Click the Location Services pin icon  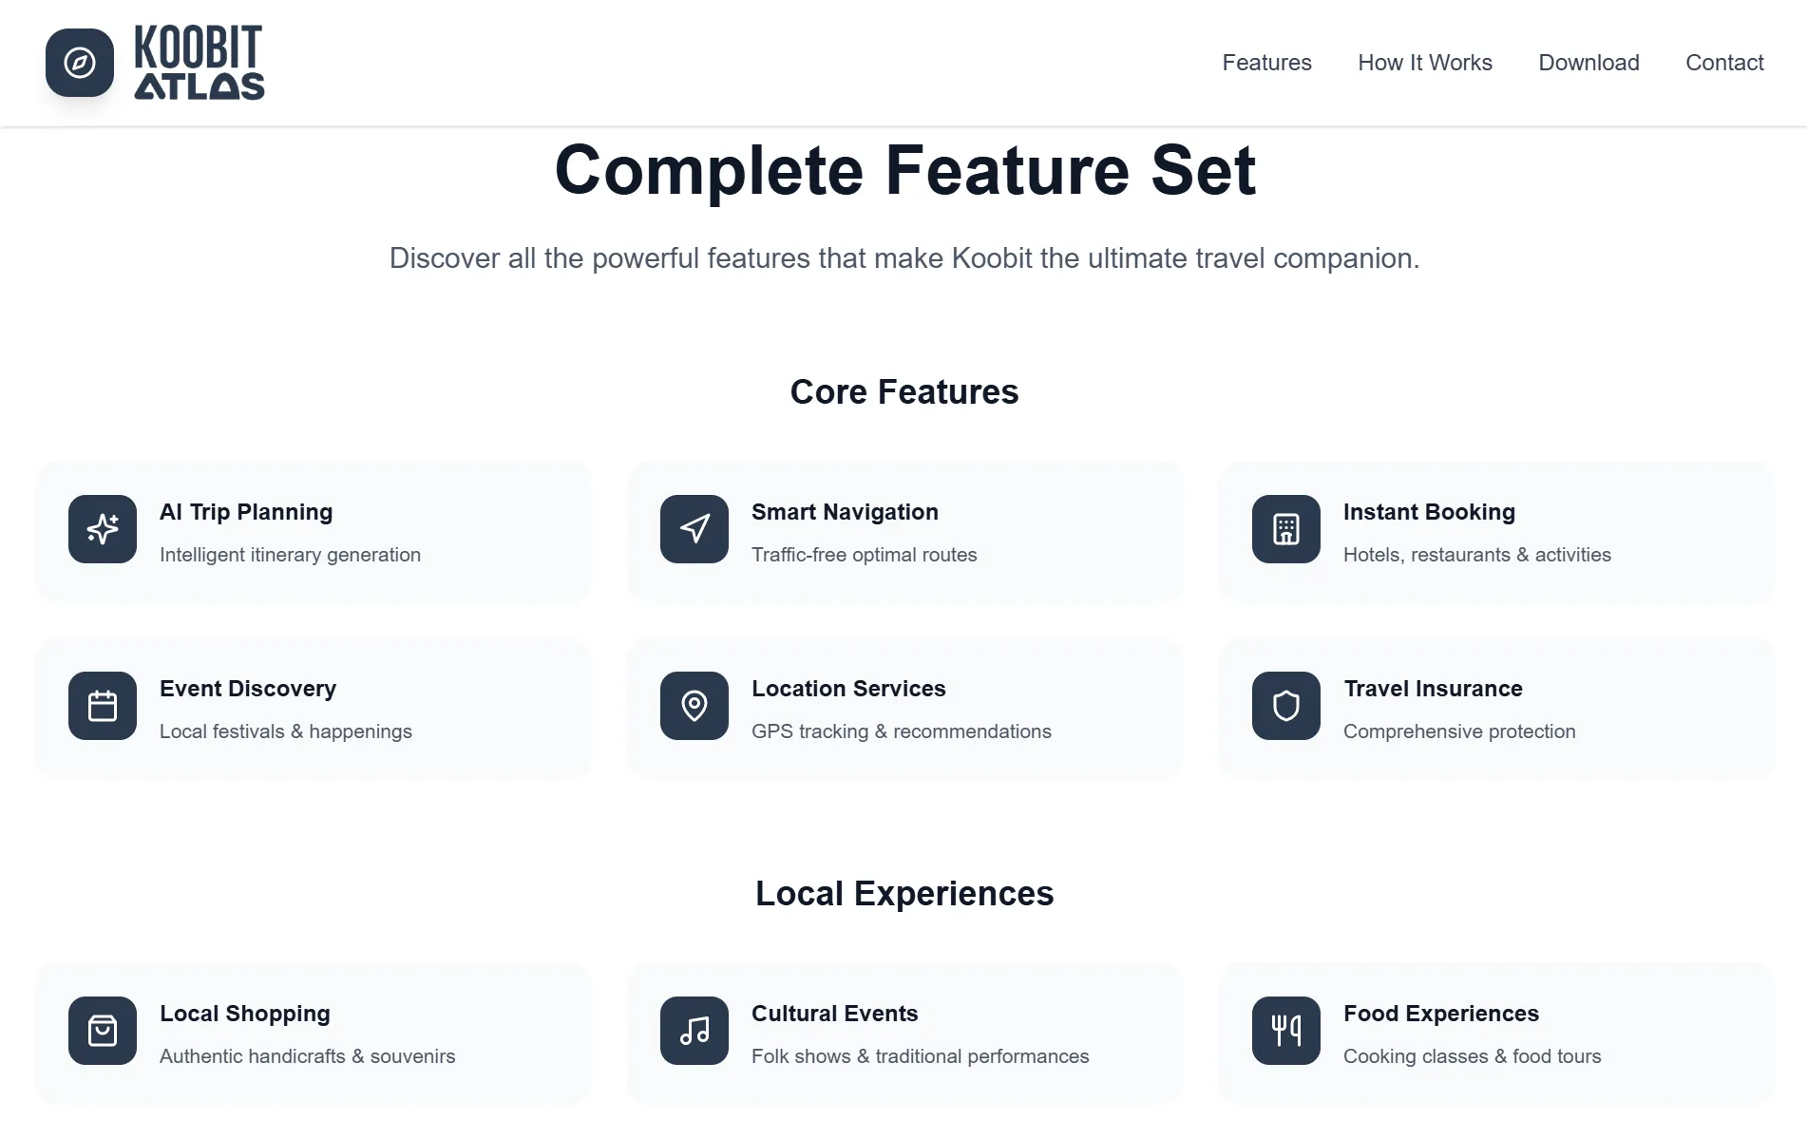(694, 706)
